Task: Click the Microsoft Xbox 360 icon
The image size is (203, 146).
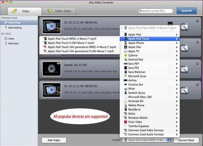Action: (x=126, y=97)
